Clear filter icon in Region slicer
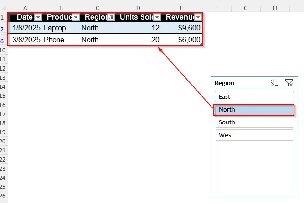The width and height of the screenshot is (304, 203). coord(289,83)
